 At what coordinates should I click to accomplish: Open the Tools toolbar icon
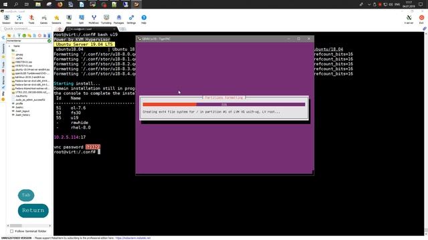coord(31,19)
